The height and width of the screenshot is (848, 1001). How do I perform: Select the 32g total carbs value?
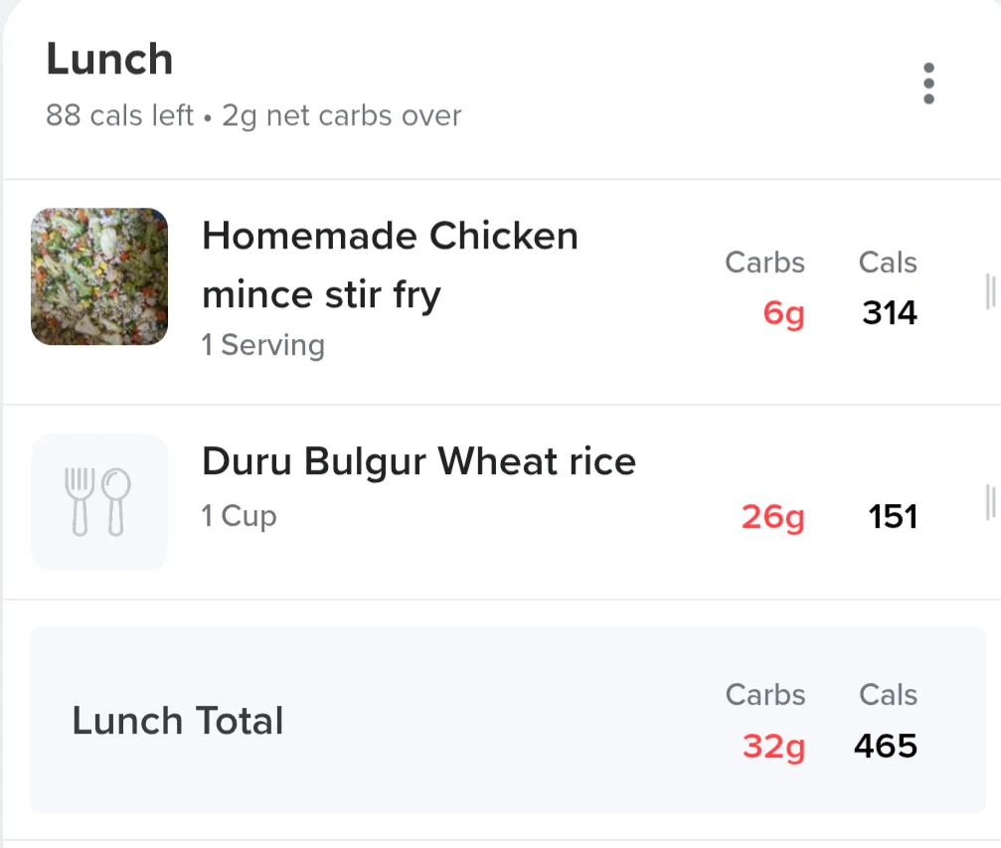[x=773, y=747]
